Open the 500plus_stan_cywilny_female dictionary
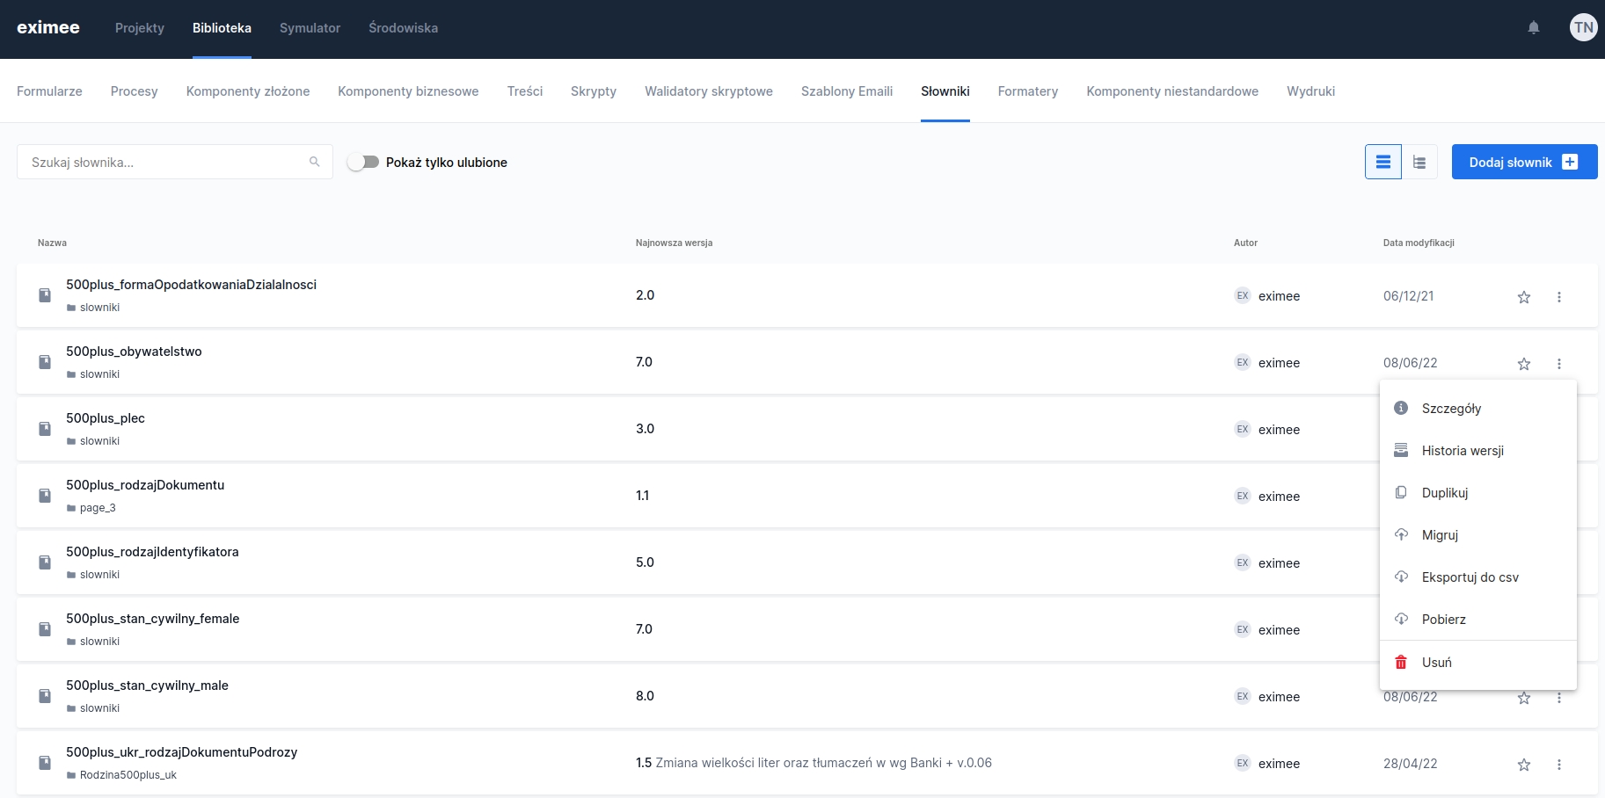The width and height of the screenshot is (1605, 798). pos(152,619)
